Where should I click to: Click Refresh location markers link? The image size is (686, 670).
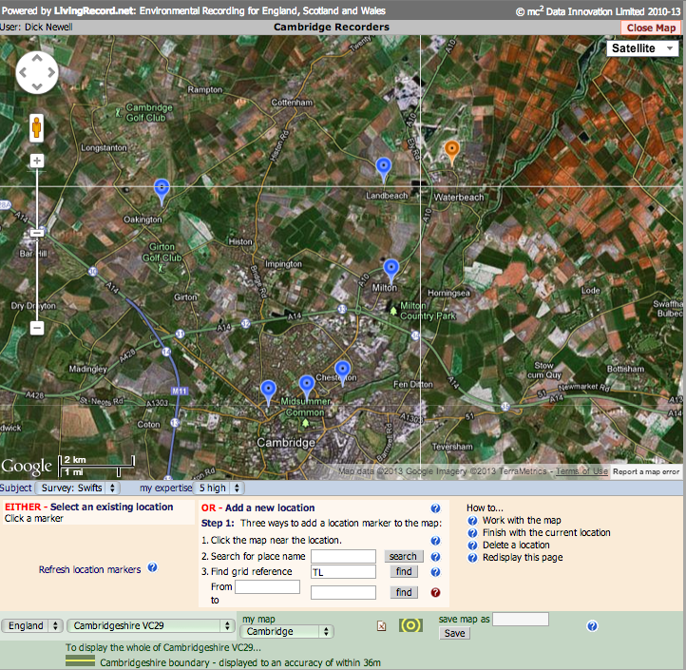point(89,569)
